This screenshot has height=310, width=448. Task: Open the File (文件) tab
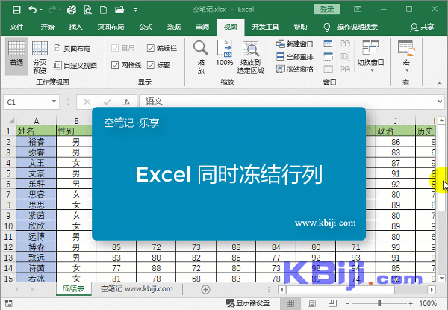pyautogui.click(x=16, y=27)
